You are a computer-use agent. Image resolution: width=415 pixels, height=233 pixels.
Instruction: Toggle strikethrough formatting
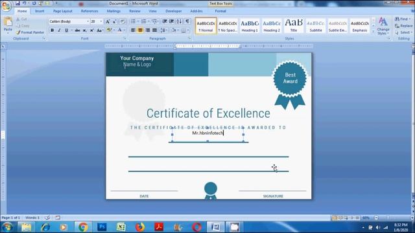(x=77, y=30)
